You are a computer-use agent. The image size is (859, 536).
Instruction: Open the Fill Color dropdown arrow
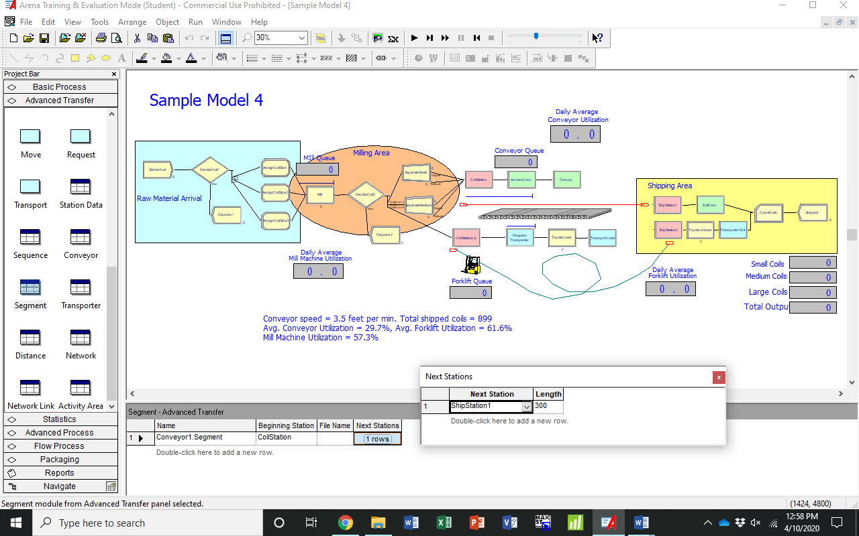(x=179, y=58)
